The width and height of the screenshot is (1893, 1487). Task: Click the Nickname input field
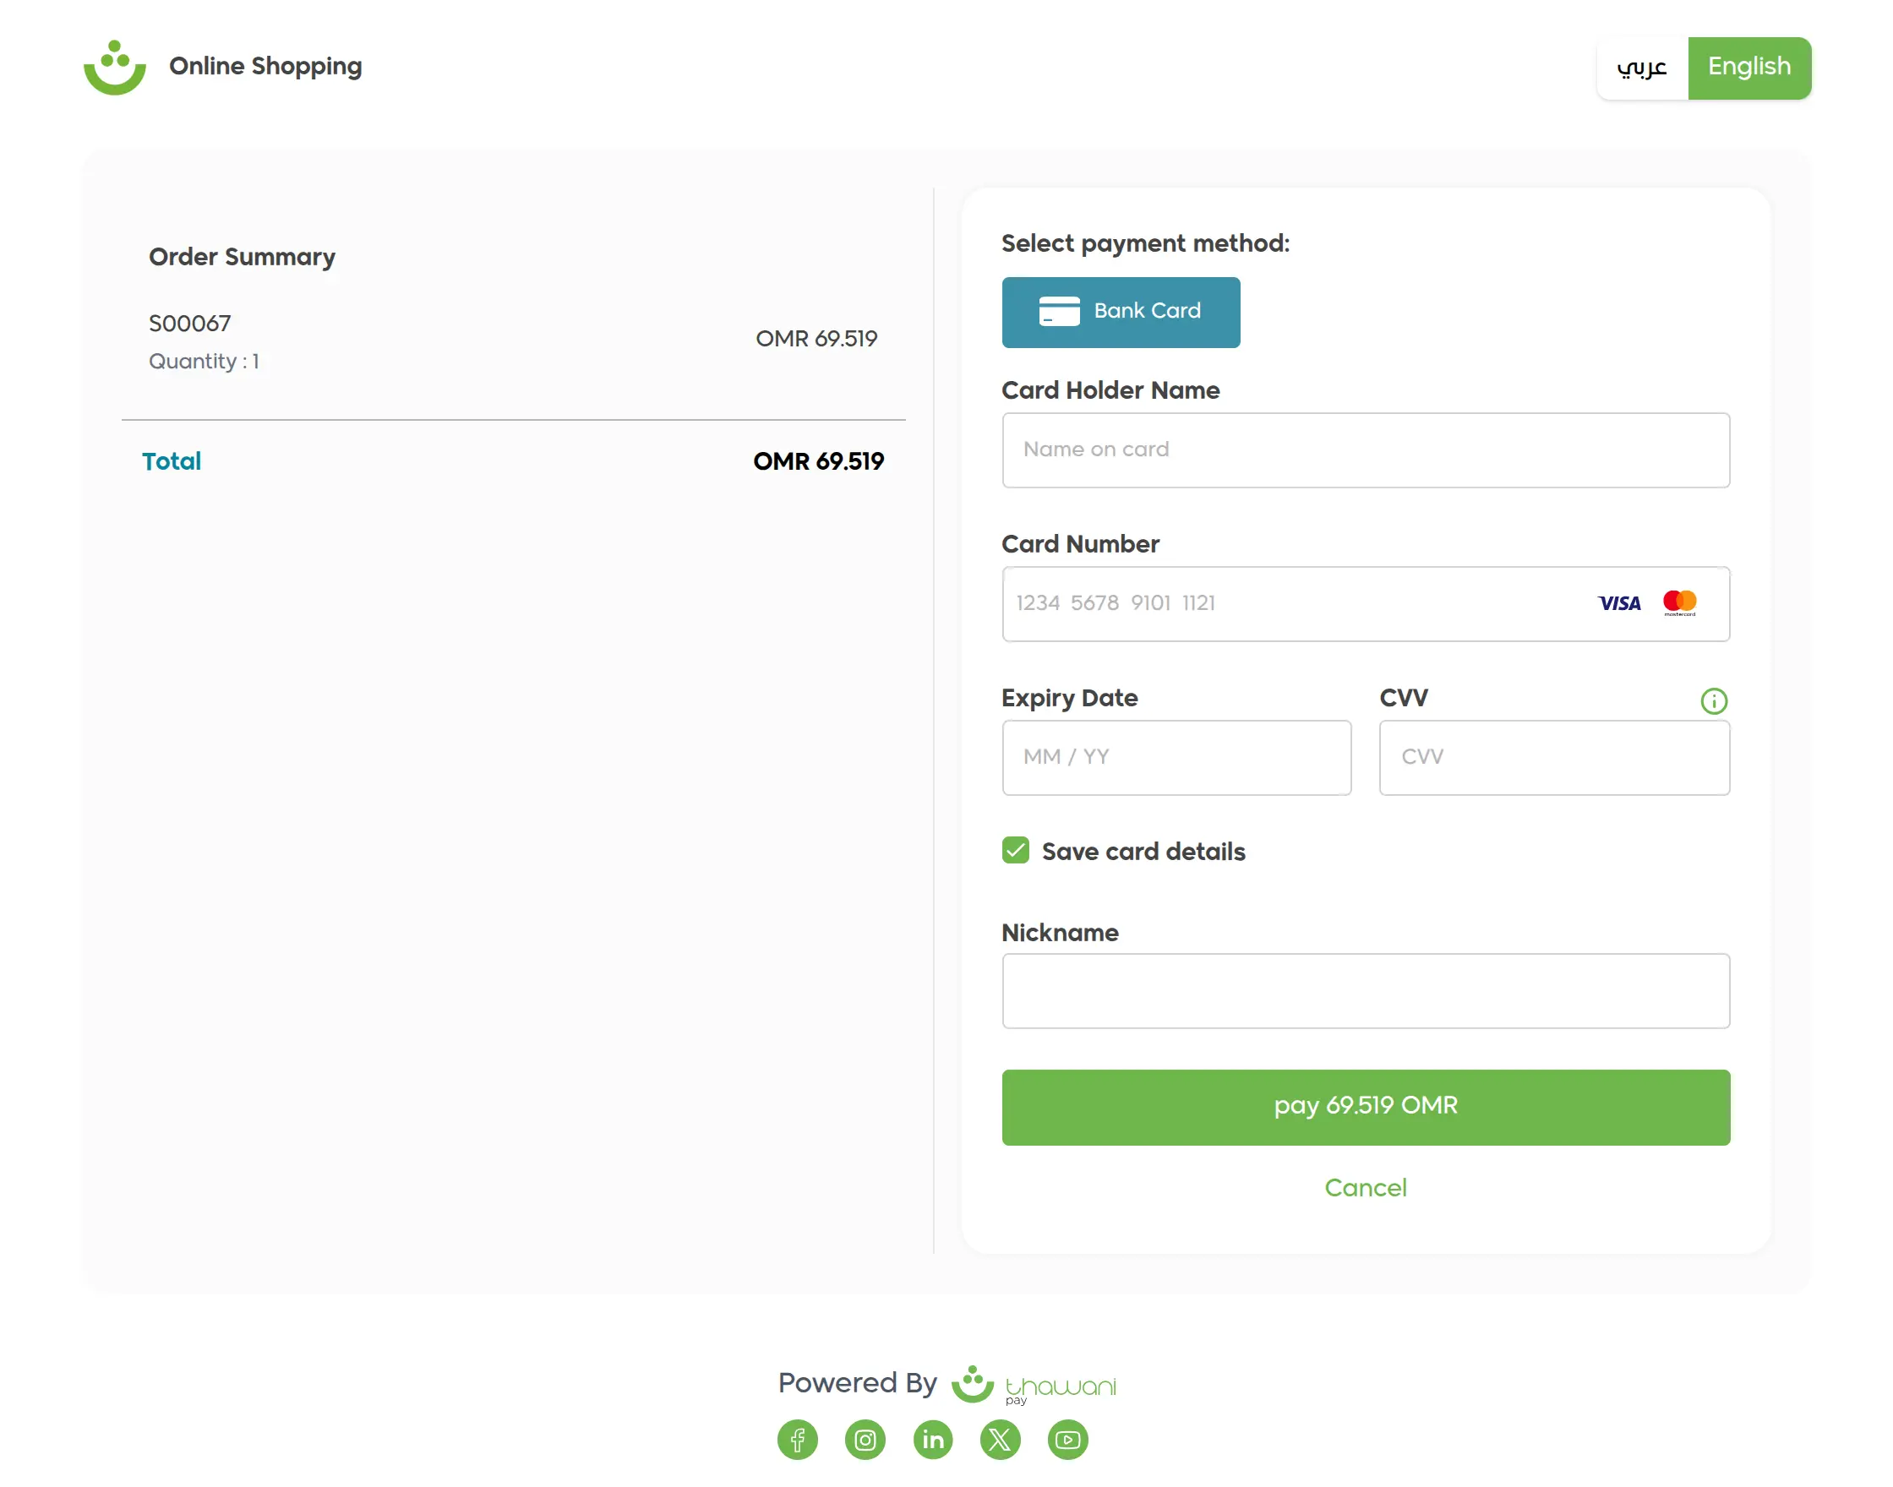1365,991
